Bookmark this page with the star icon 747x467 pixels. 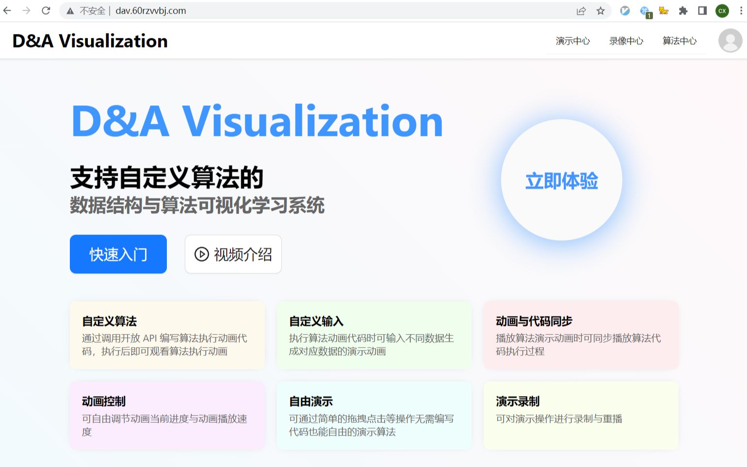(601, 10)
